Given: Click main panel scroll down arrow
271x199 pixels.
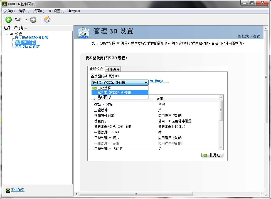Looking at the screenshot, I should click(x=266, y=189).
